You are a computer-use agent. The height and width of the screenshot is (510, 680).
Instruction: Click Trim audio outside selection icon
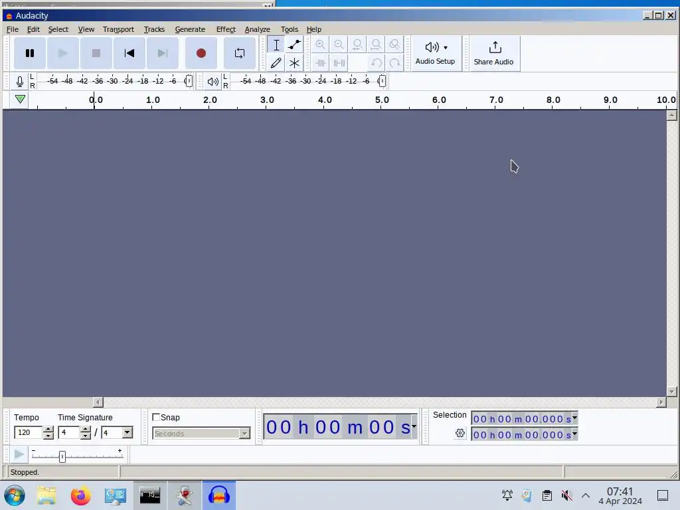(x=320, y=63)
